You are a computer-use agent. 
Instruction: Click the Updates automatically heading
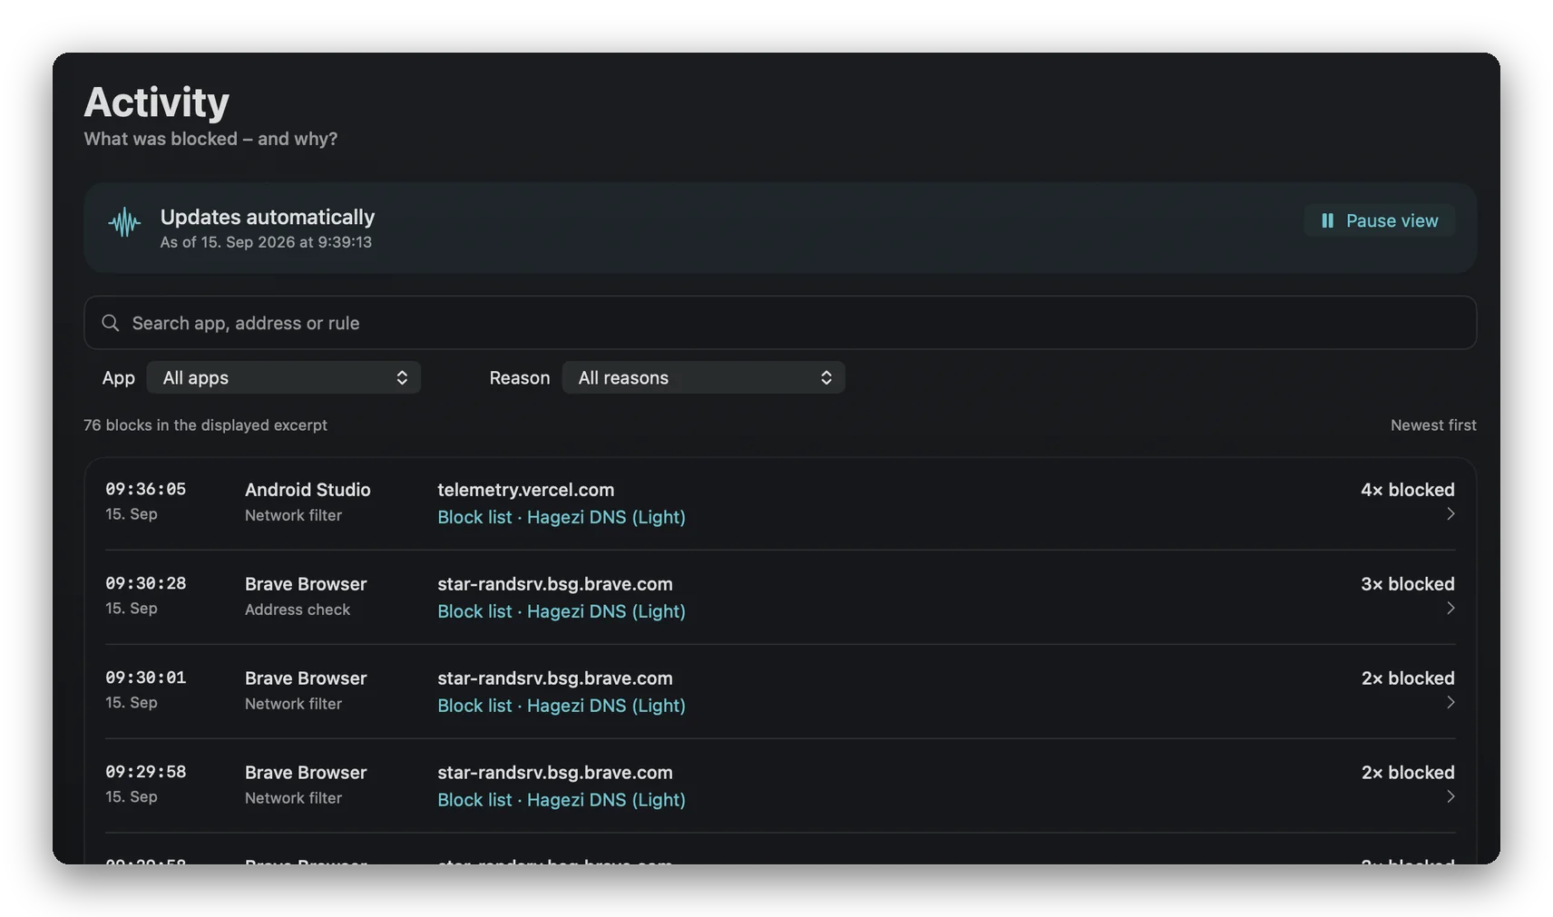(268, 217)
